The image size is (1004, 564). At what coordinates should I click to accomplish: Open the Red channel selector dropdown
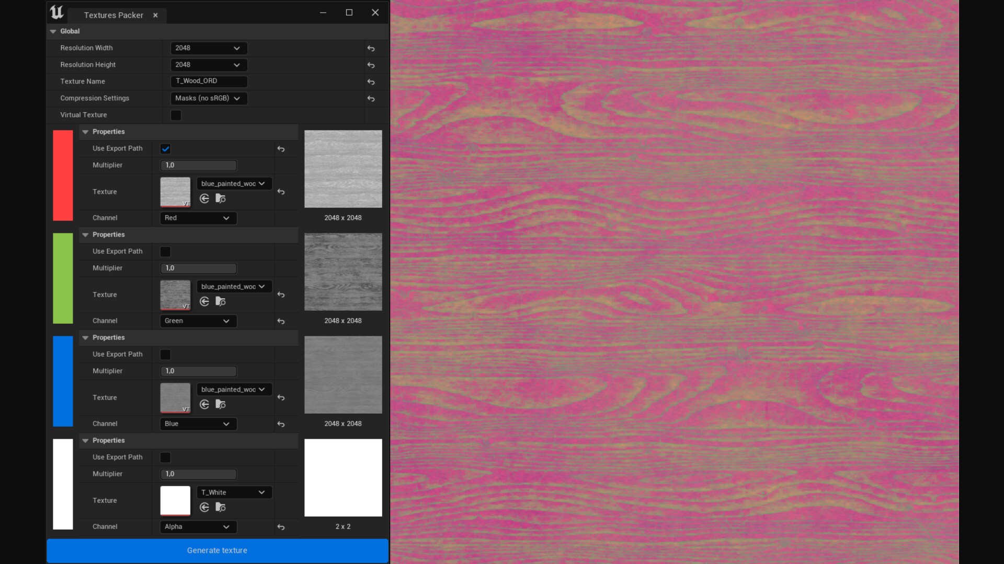pyautogui.click(x=198, y=218)
